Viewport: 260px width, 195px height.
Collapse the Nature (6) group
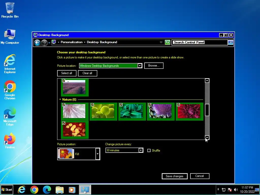click(60, 100)
